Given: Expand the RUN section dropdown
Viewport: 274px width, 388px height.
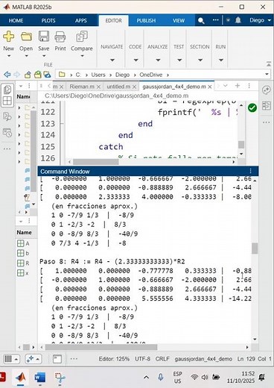Looking at the screenshot, I should pyautogui.click(x=221, y=60).
